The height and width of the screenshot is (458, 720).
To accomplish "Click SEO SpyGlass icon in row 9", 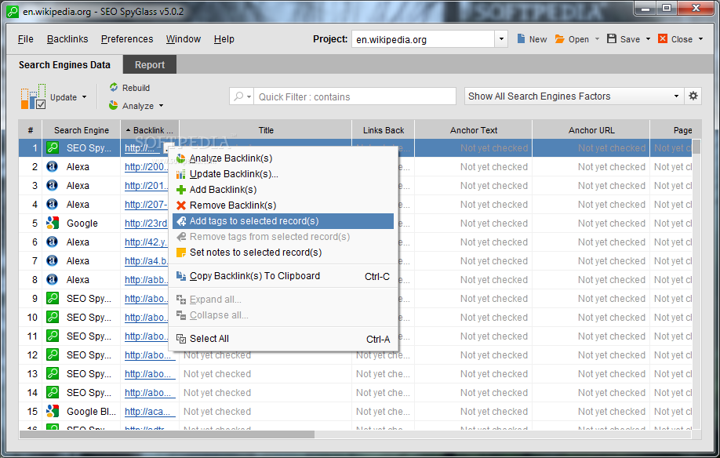I will click(53, 298).
